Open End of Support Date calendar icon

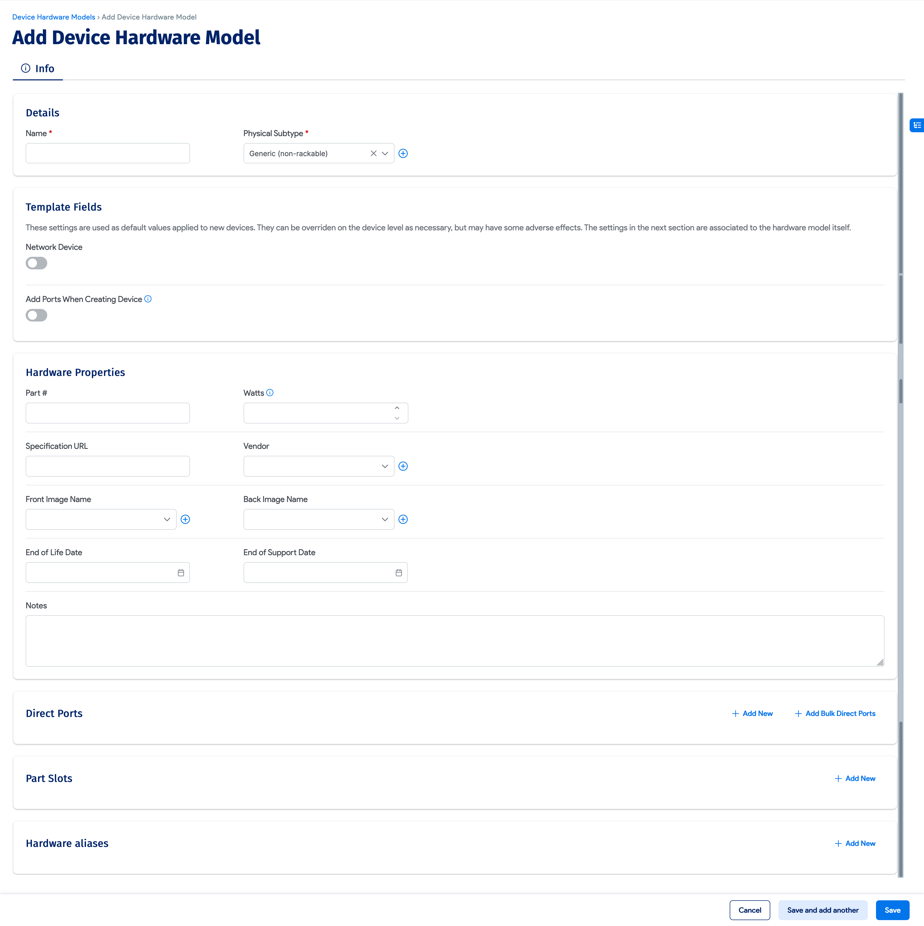pyautogui.click(x=399, y=573)
